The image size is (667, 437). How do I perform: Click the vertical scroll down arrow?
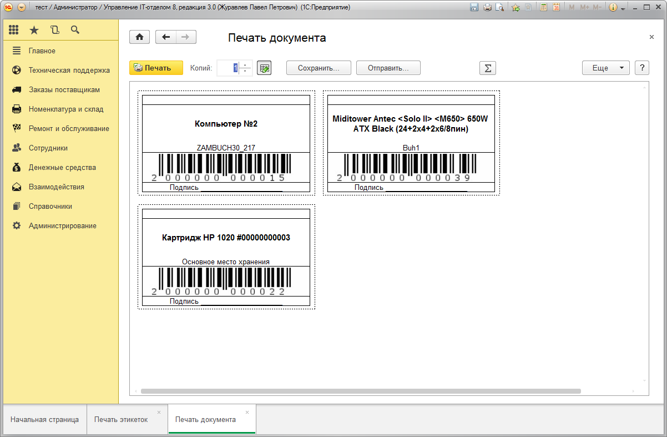[x=644, y=380]
